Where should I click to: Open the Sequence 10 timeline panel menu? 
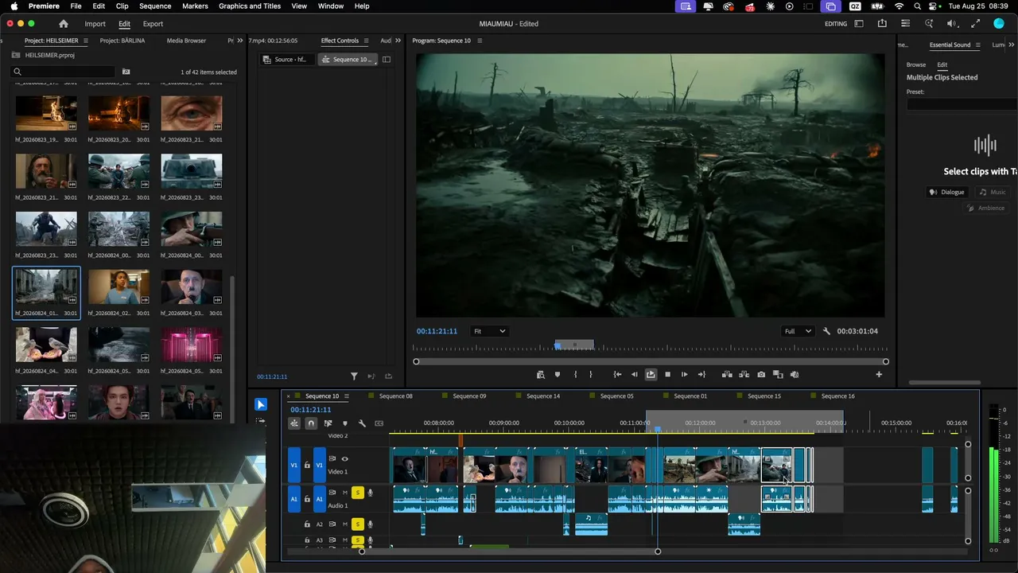(347, 396)
